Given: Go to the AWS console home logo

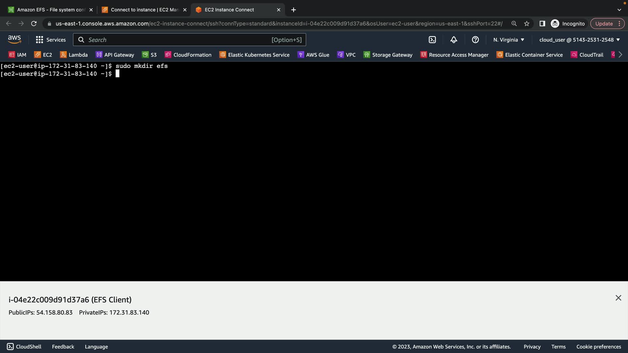Looking at the screenshot, I should point(14,40).
